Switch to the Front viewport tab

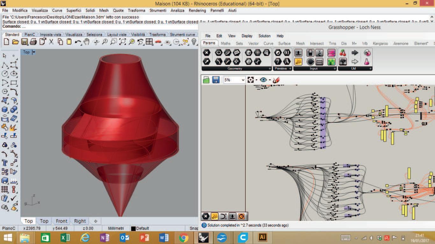point(61,221)
